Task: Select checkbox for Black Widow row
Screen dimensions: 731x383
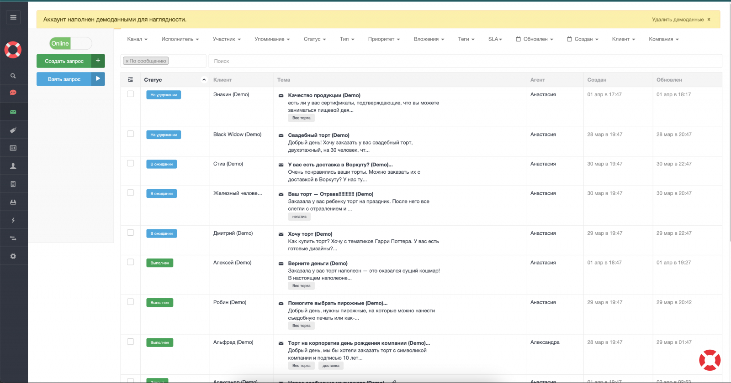Action: click(131, 134)
